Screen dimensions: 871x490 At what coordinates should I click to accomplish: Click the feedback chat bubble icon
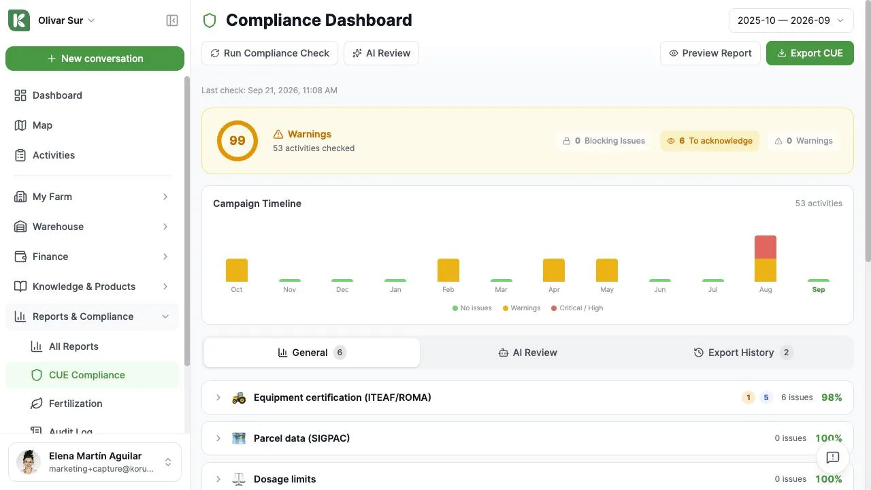tap(833, 457)
